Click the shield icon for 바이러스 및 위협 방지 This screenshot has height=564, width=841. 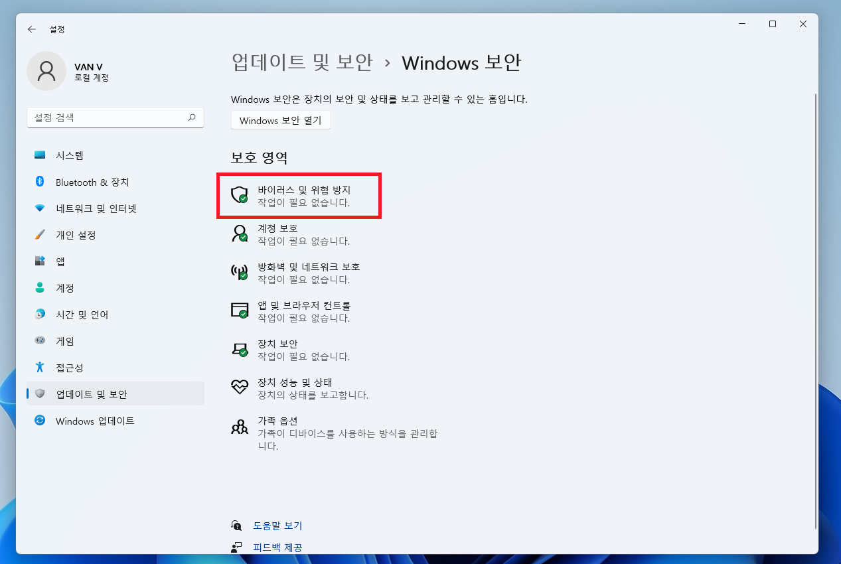point(239,194)
